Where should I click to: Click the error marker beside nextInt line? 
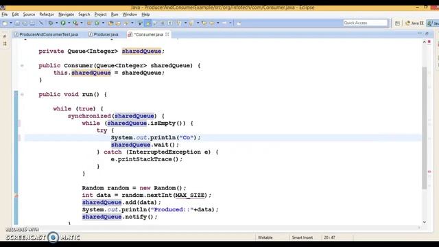(x=16, y=196)
